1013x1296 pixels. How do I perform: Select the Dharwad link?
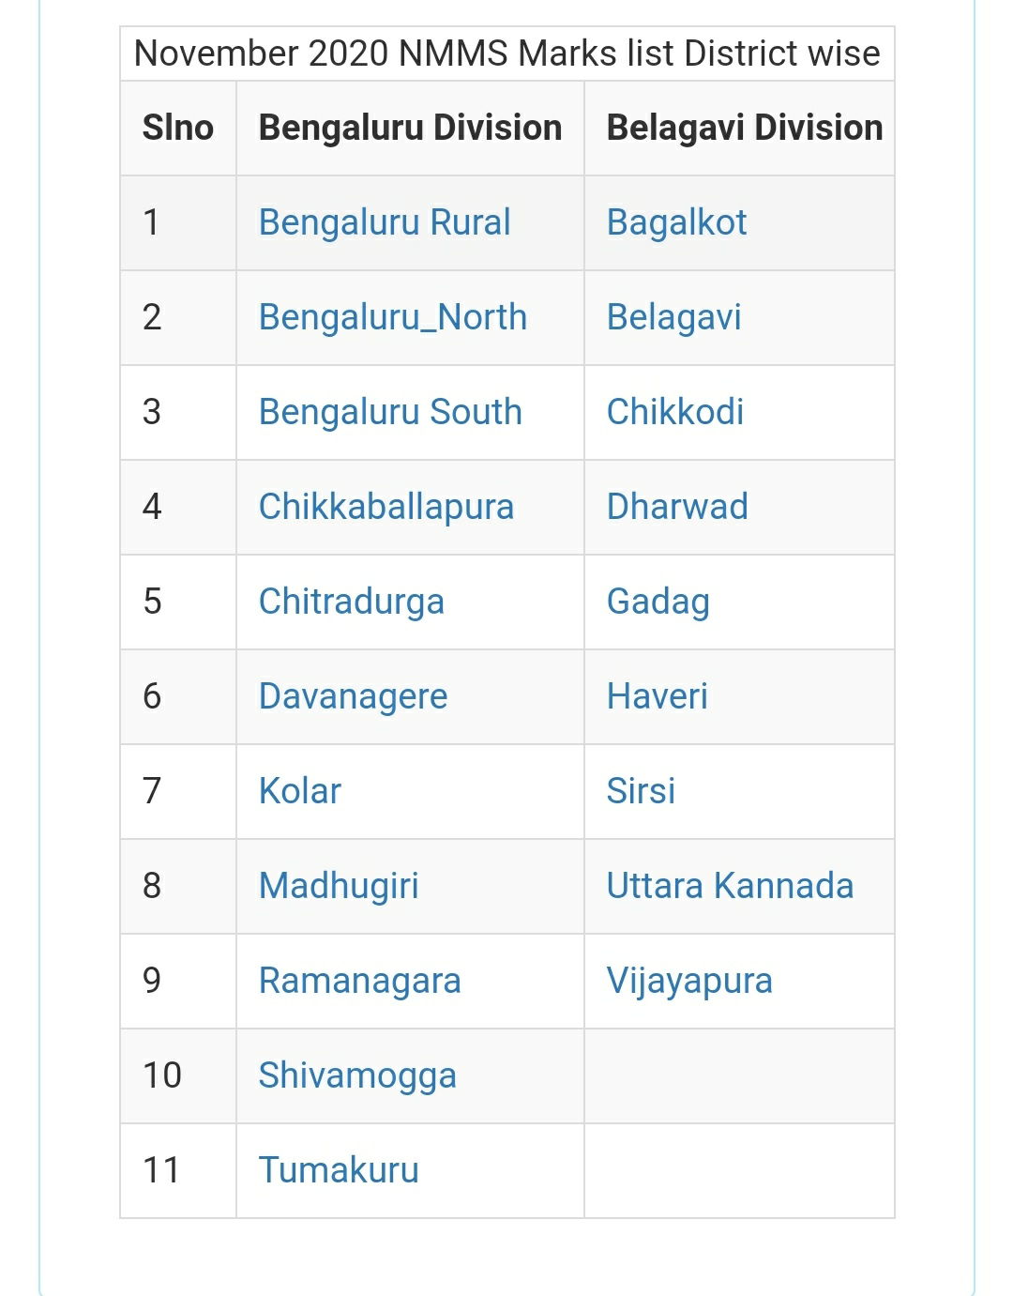[677, 507]
